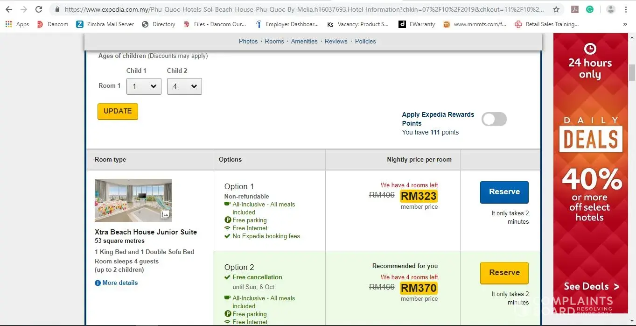Viewport: 636px width, 326px height.
Task: Open the browser profile avatar
Action: tap(610, 9)
